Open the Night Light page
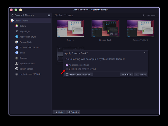The width and height of the screenshot is (168, 126). tap(31, 31)
